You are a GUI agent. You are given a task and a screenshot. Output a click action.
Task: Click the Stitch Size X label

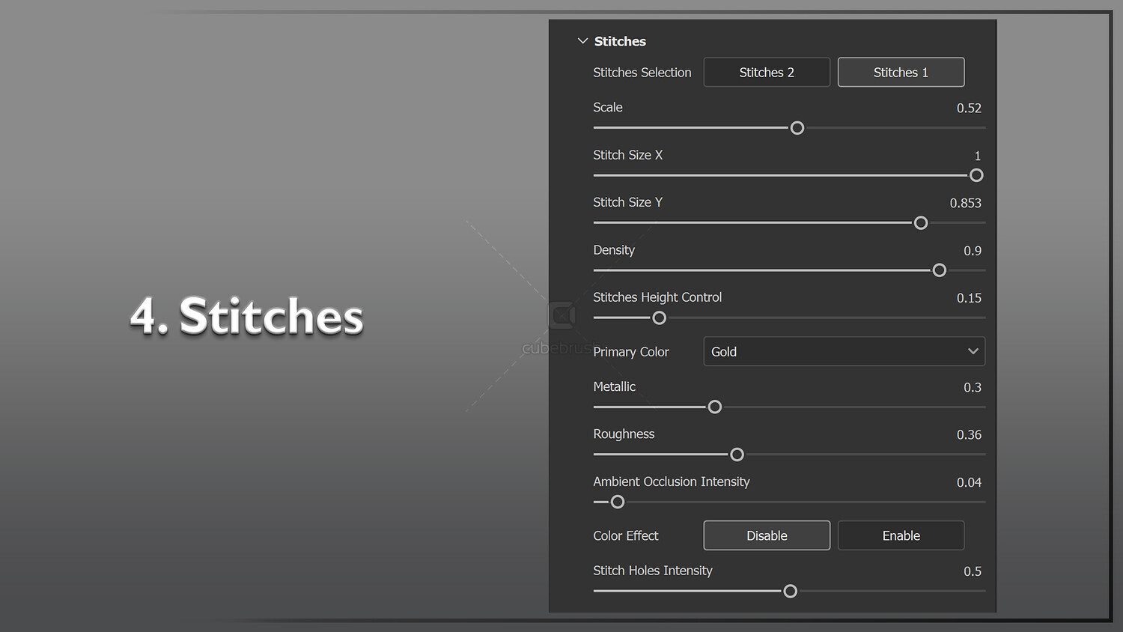coord(628,155)
